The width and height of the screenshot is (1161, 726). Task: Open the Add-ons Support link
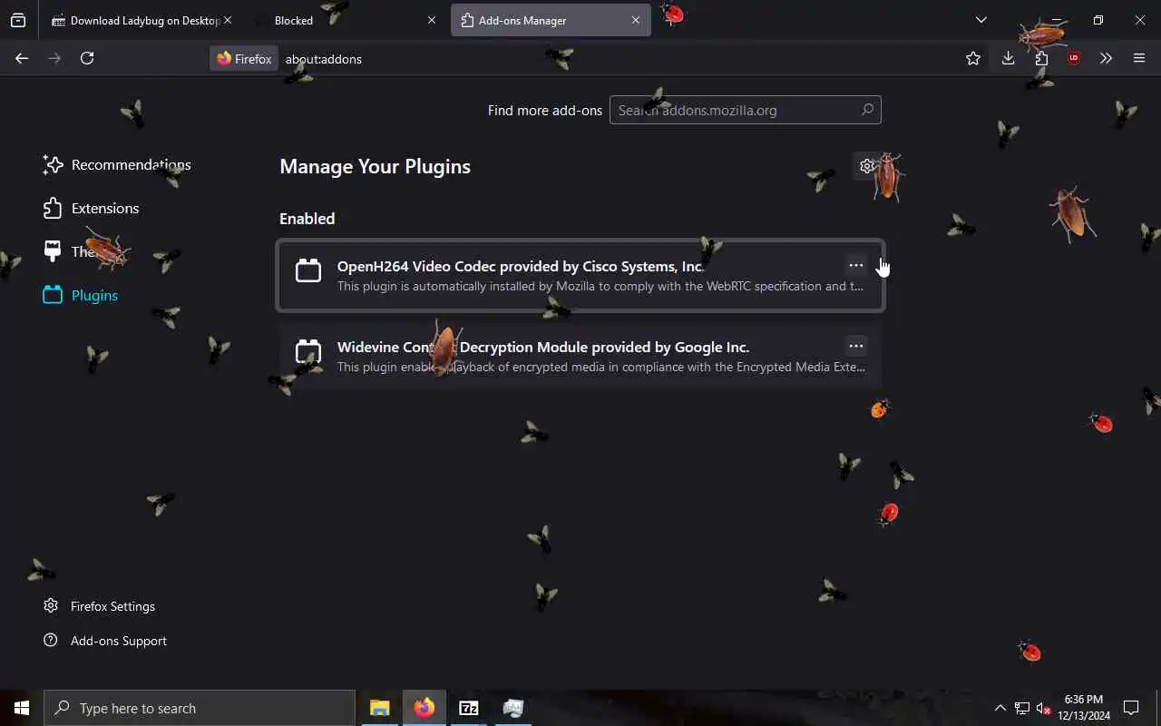tap(105, 641)
